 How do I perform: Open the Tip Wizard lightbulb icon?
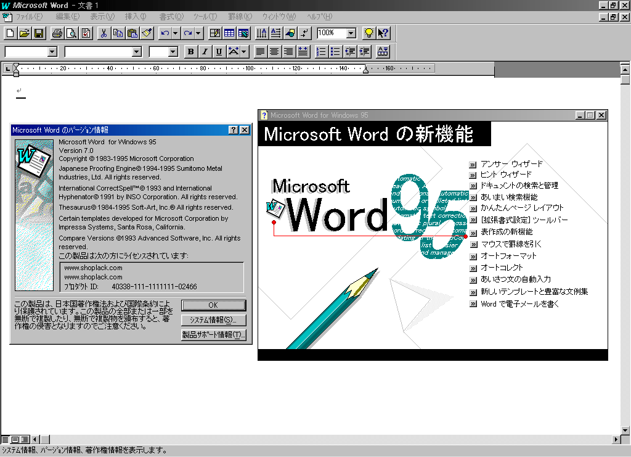(368, 33)
